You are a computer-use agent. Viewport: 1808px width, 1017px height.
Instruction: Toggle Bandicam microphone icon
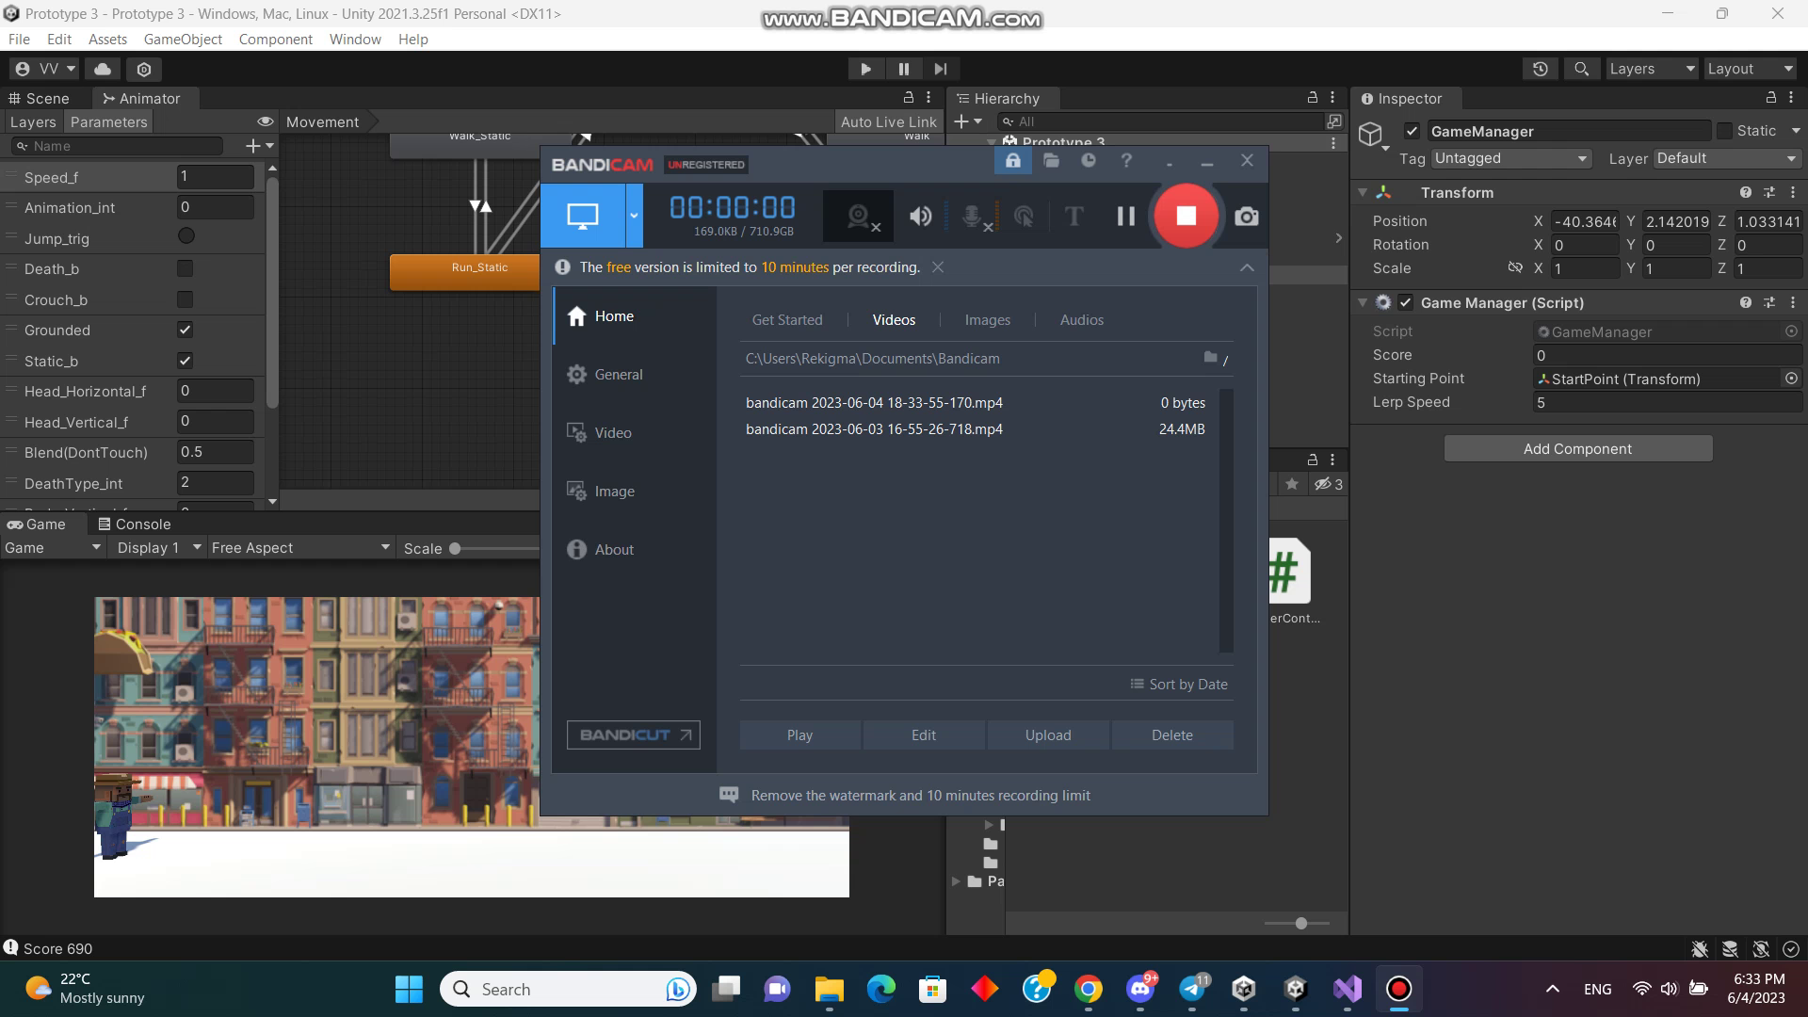click(x=976, y=218)
